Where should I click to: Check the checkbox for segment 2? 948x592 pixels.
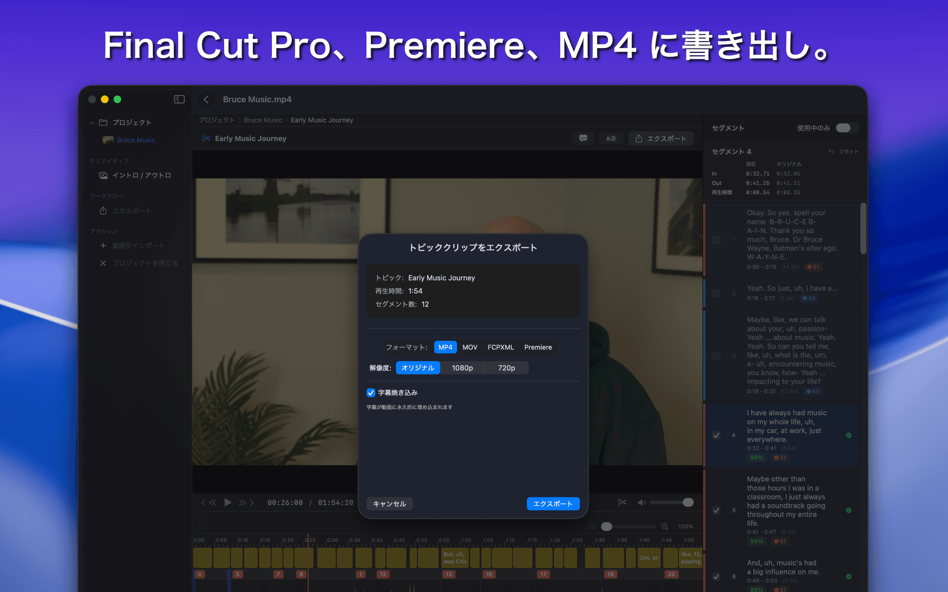click(716, 293)
